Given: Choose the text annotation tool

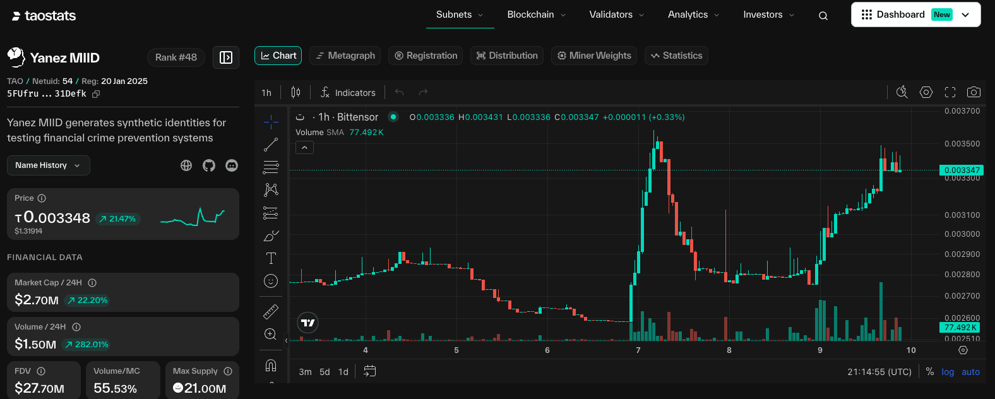Looking at the screenshot, I should (x=271, y=258).
